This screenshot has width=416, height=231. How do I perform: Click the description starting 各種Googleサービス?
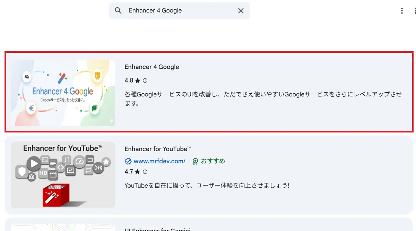(263, 99)
